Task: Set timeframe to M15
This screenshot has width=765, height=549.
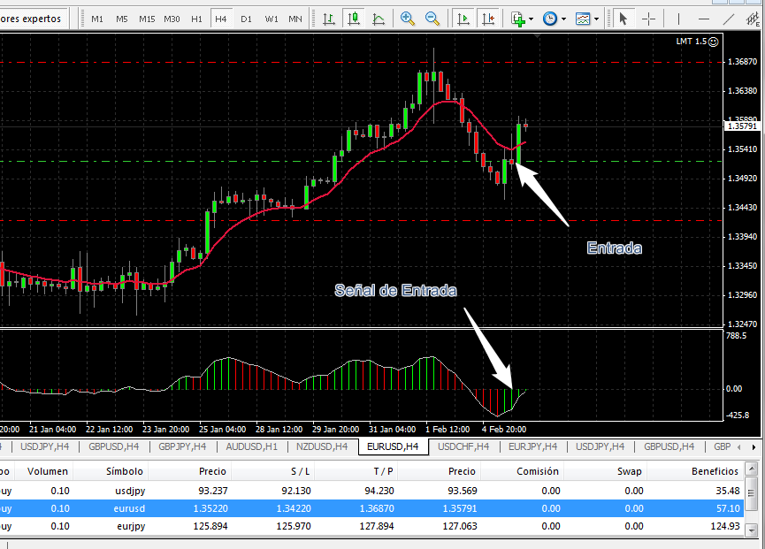Action: [146, 19]
